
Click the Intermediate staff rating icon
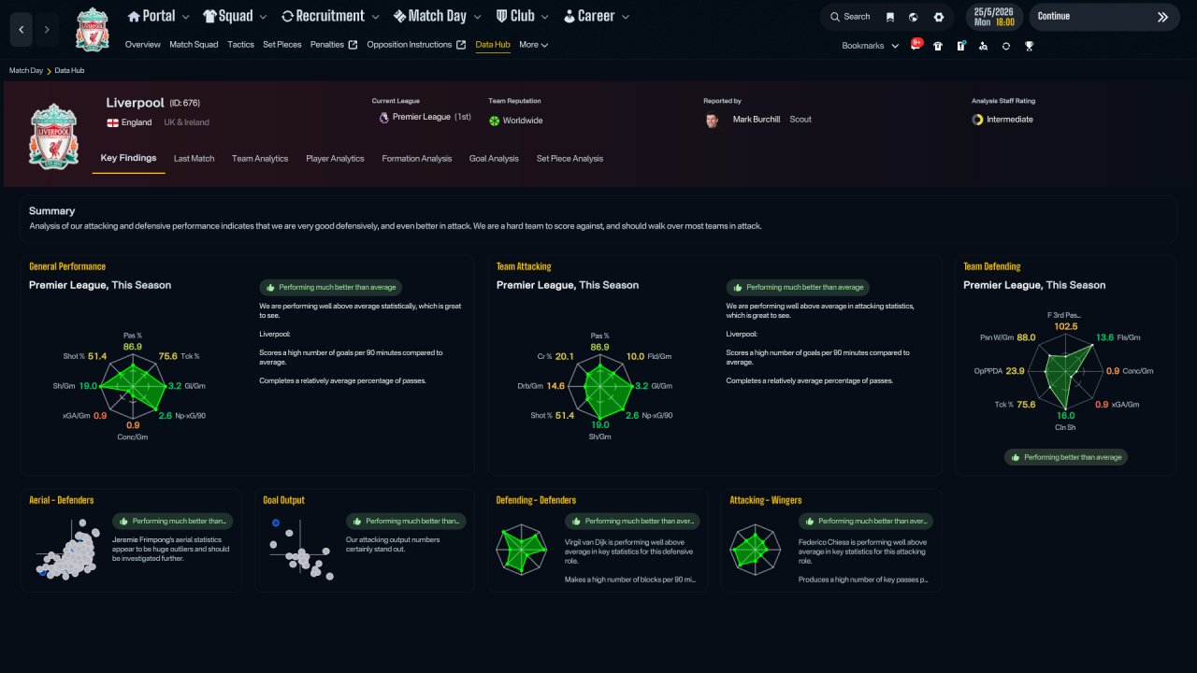[977, 120]
